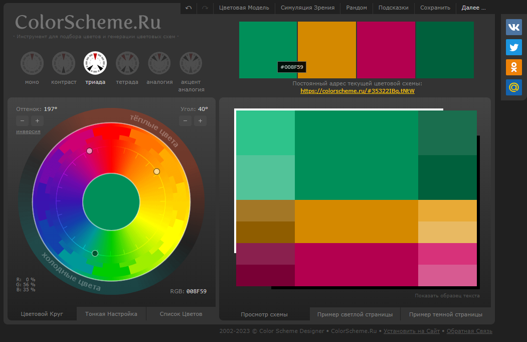527x342 pixels.
Task: Share via Odnoklassniki orange icon
Action: [513, 67]
